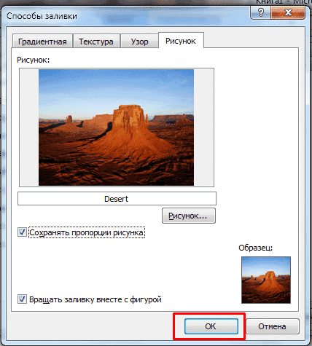Viewport: 312px width, 346px height.
Task: Uncheck the Сохранять пропорции рисунка checkbox
Action: click(22, 232)
